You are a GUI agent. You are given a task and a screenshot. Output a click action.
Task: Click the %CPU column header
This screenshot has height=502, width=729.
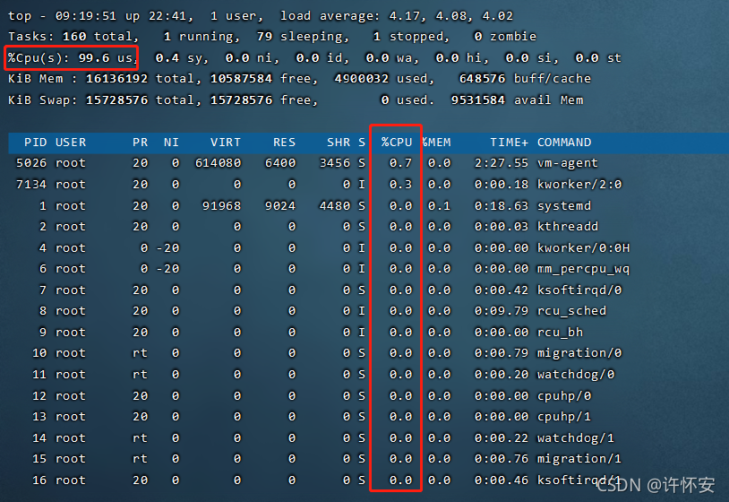[397, 142]
